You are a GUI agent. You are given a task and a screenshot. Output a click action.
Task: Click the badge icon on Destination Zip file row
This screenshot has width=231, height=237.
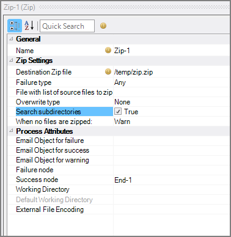[x=108, y=71]
